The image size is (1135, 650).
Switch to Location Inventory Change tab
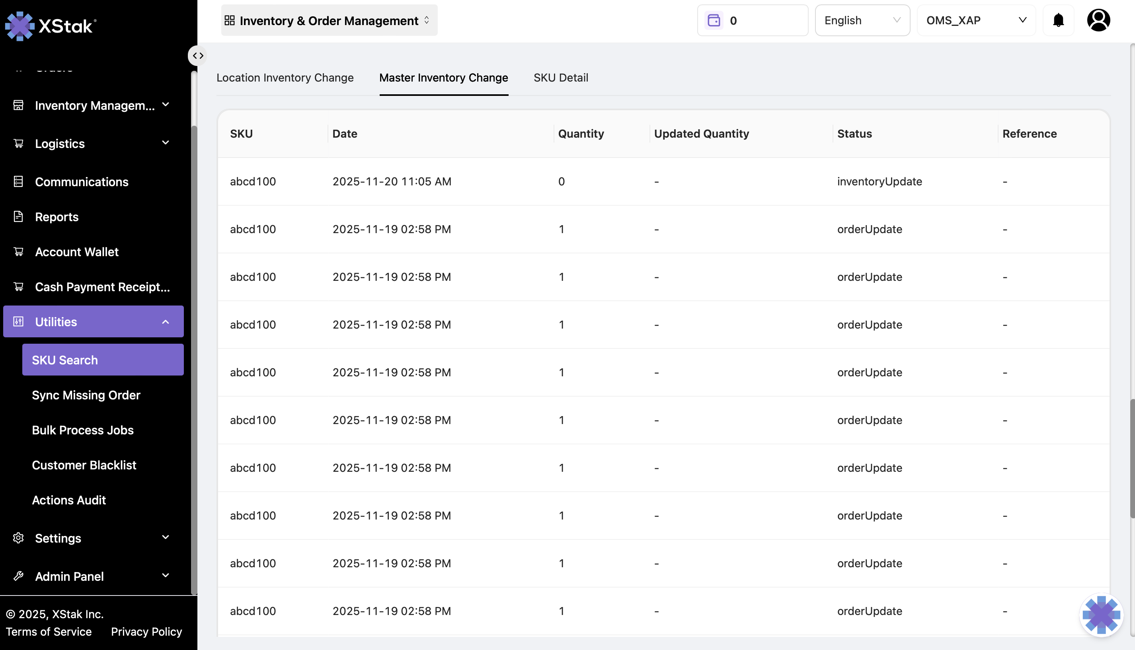pyautogui.click(x=285, y=78)
